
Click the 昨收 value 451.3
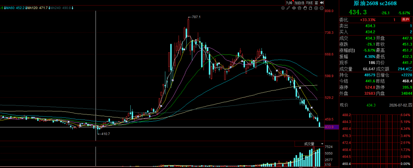tap(407, 45)
